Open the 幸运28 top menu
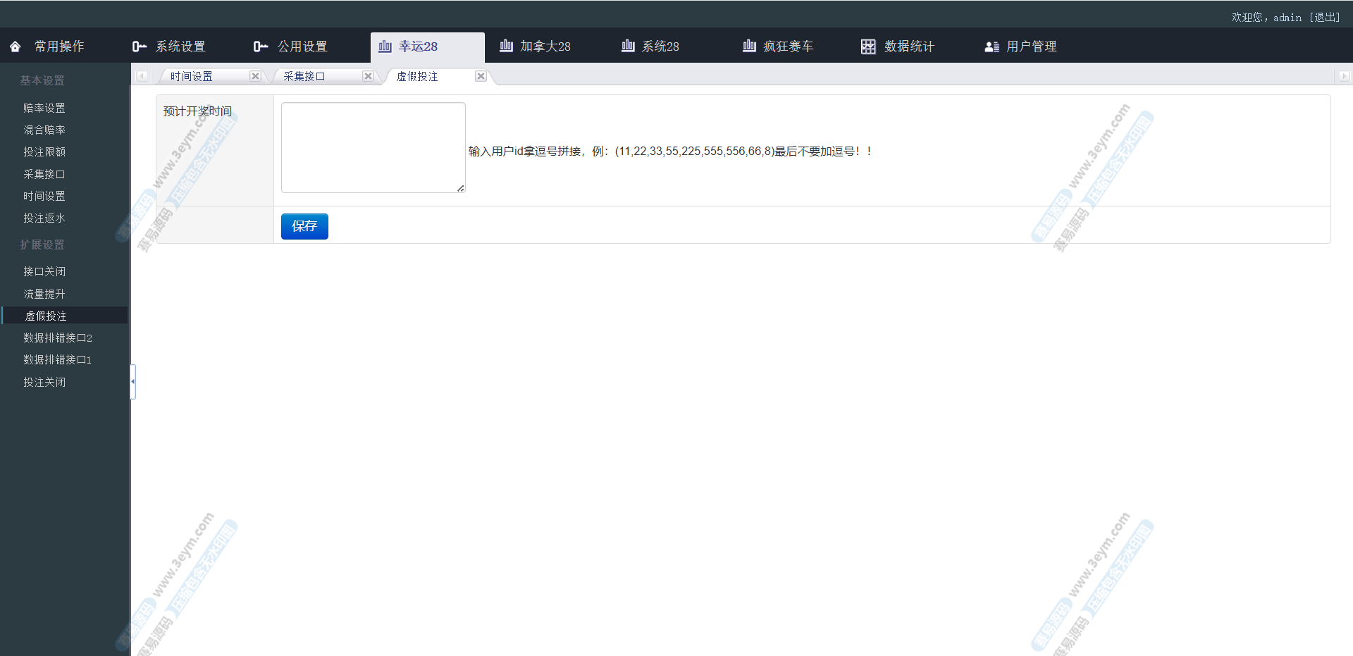1353x656 pixels. pos(418,47)
